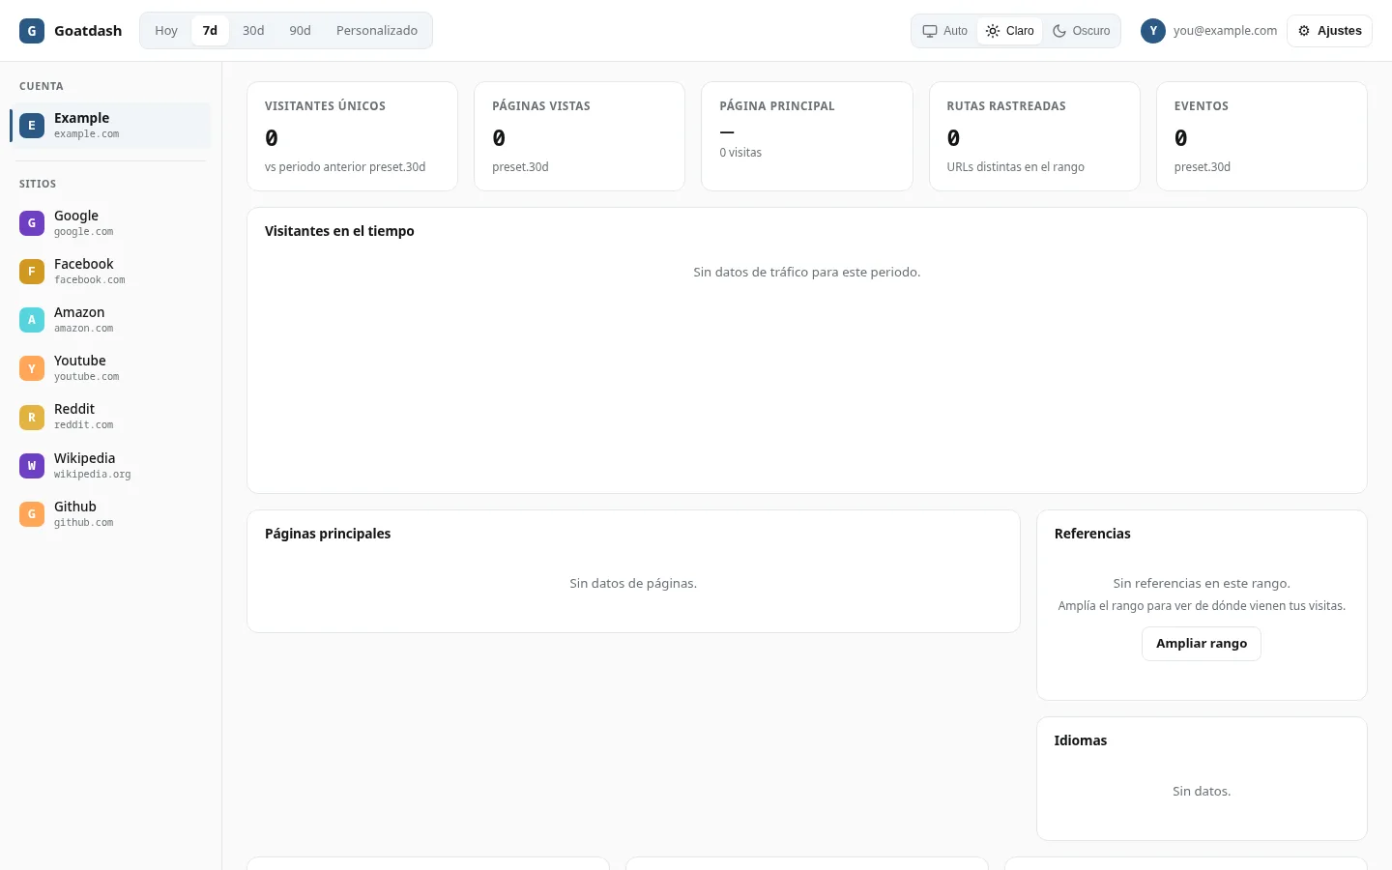Click the Youtube site avatar icon
Screen dimensions: 1392x870
tap(32, 368)
